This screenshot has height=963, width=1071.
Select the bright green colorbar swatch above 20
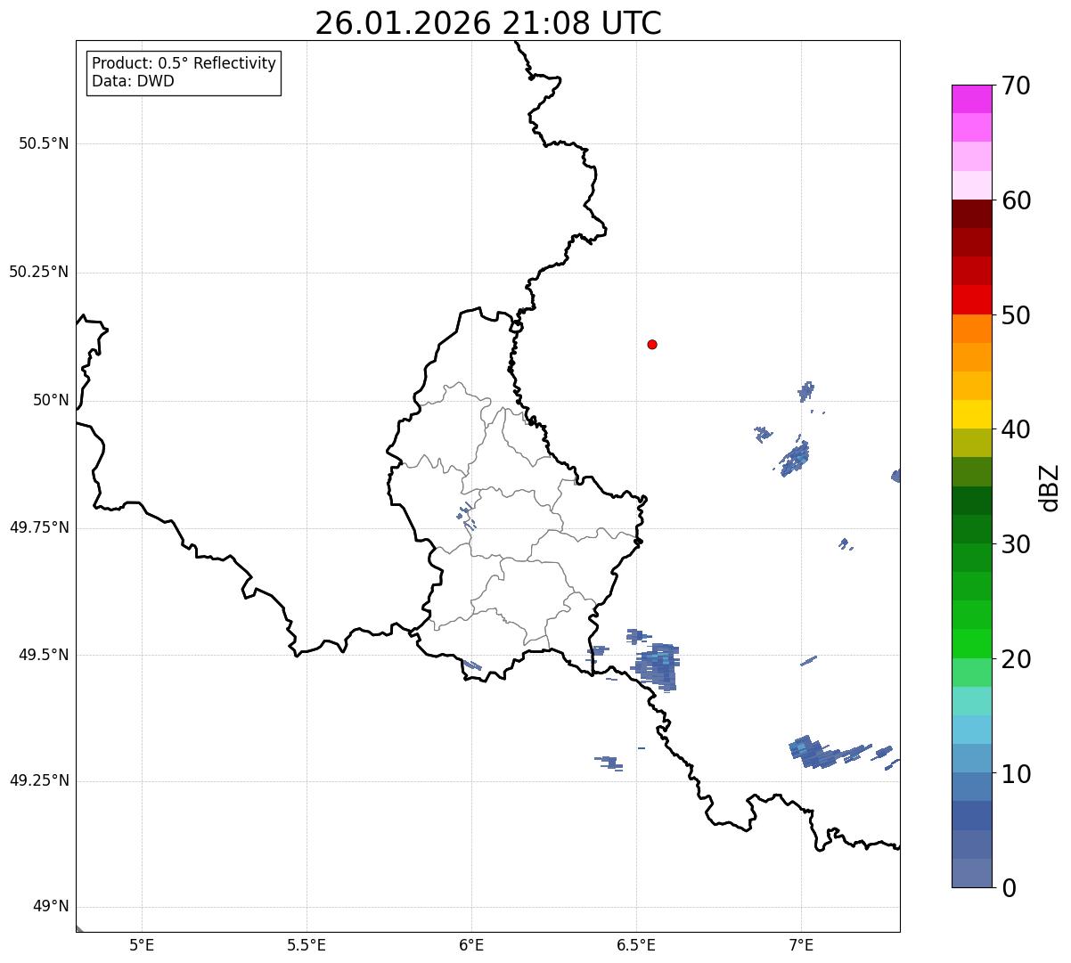[971, 644]
